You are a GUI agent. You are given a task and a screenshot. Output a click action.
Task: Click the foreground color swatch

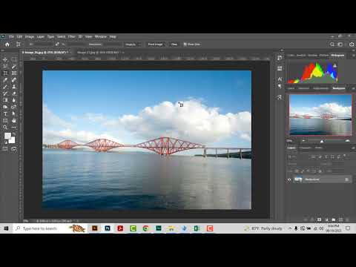pyautogui.click(x=7, y=136)
